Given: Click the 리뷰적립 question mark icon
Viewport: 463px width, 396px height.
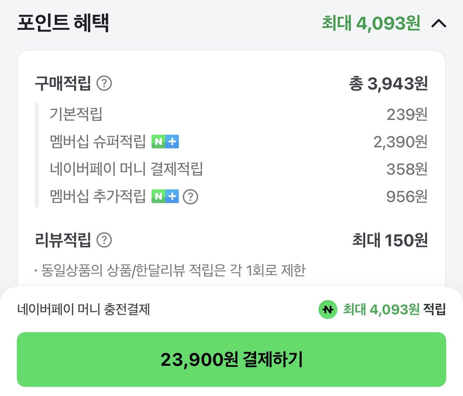Looking at the screenshot, I should [x=105, y=241].
